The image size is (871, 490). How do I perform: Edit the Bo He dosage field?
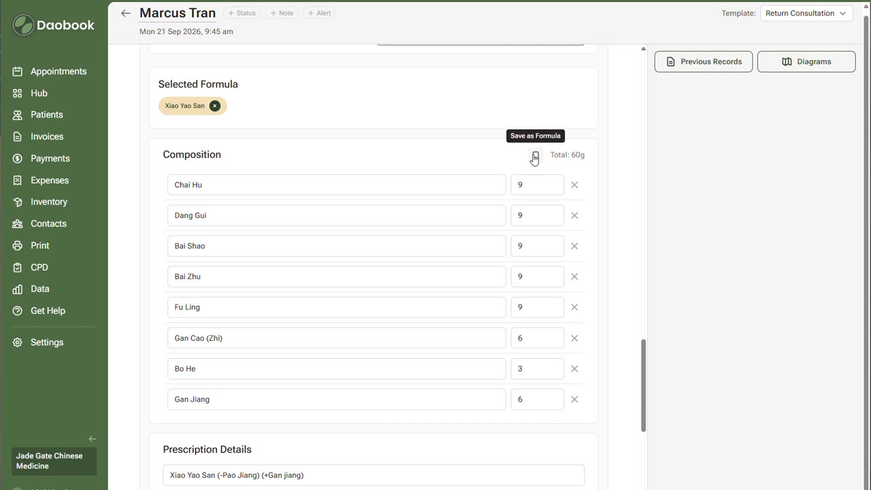(538, 369)
